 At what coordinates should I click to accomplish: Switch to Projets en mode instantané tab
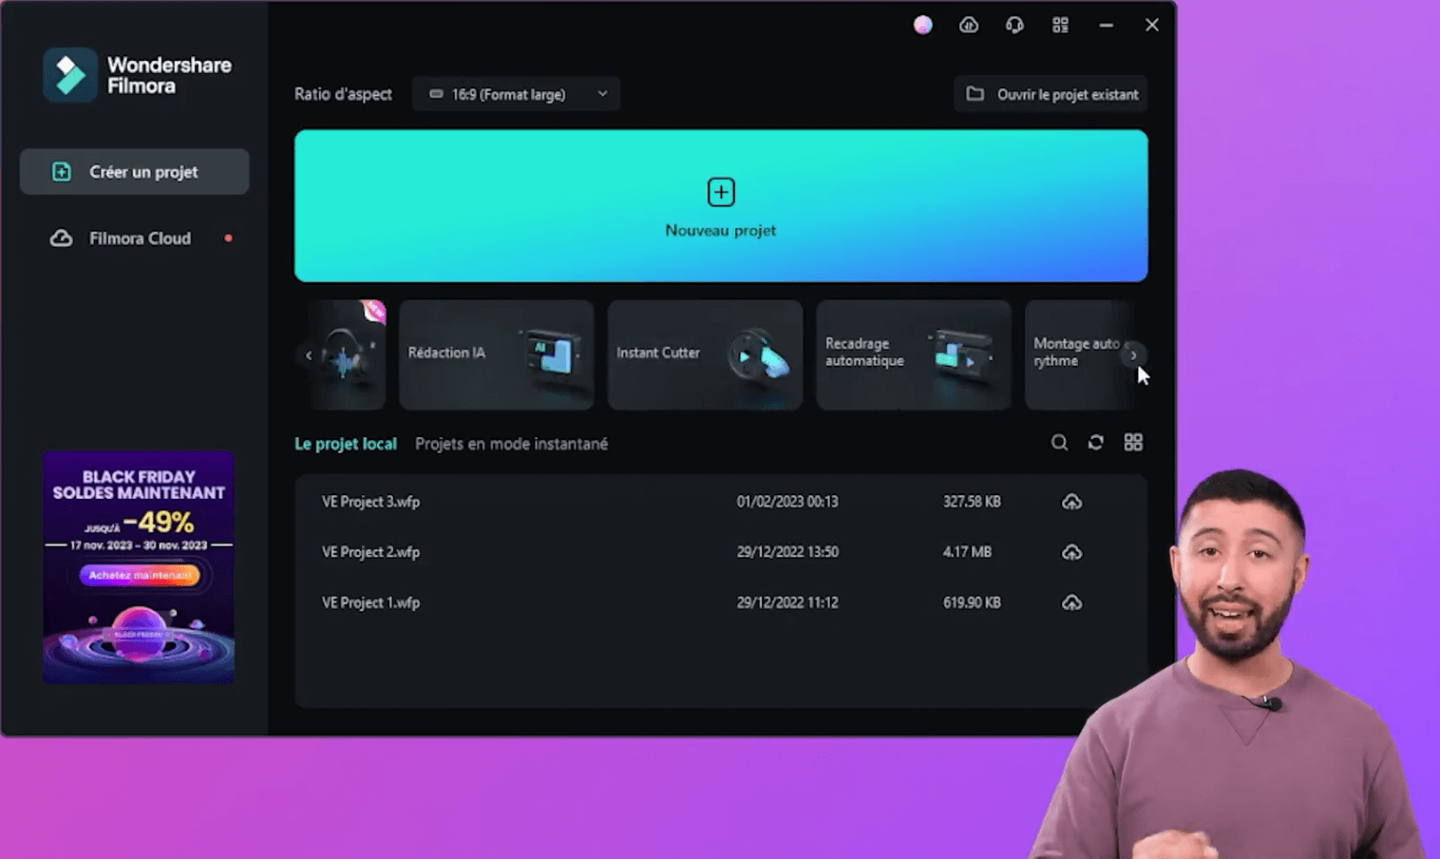pos(511,444)
